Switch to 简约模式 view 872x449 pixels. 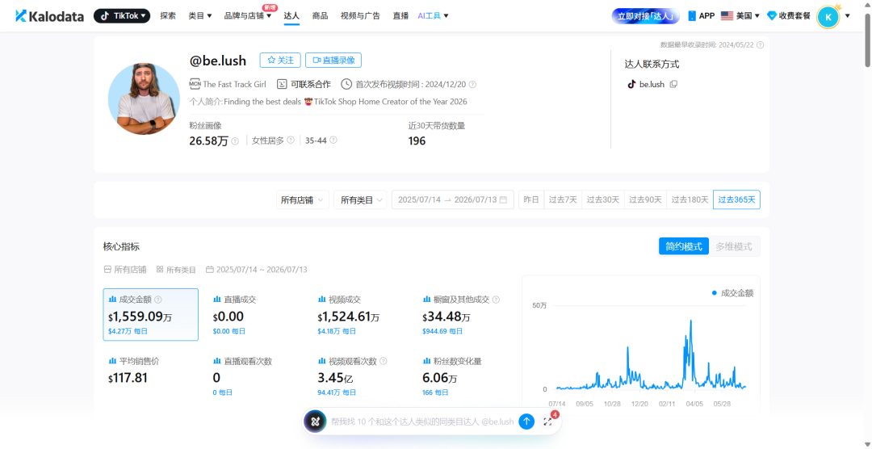click(684, 246)
